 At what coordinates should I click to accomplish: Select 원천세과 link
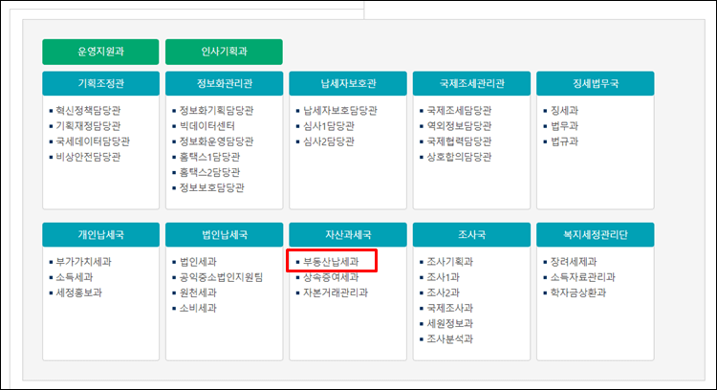(x=198, y=292)
